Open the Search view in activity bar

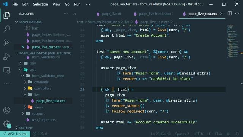click(x=7, y=29)
